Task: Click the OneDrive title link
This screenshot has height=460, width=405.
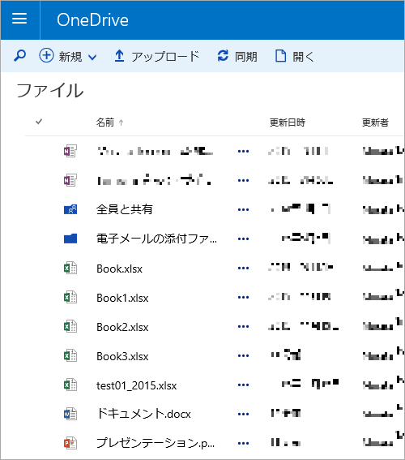Action: tap(92, 20)
